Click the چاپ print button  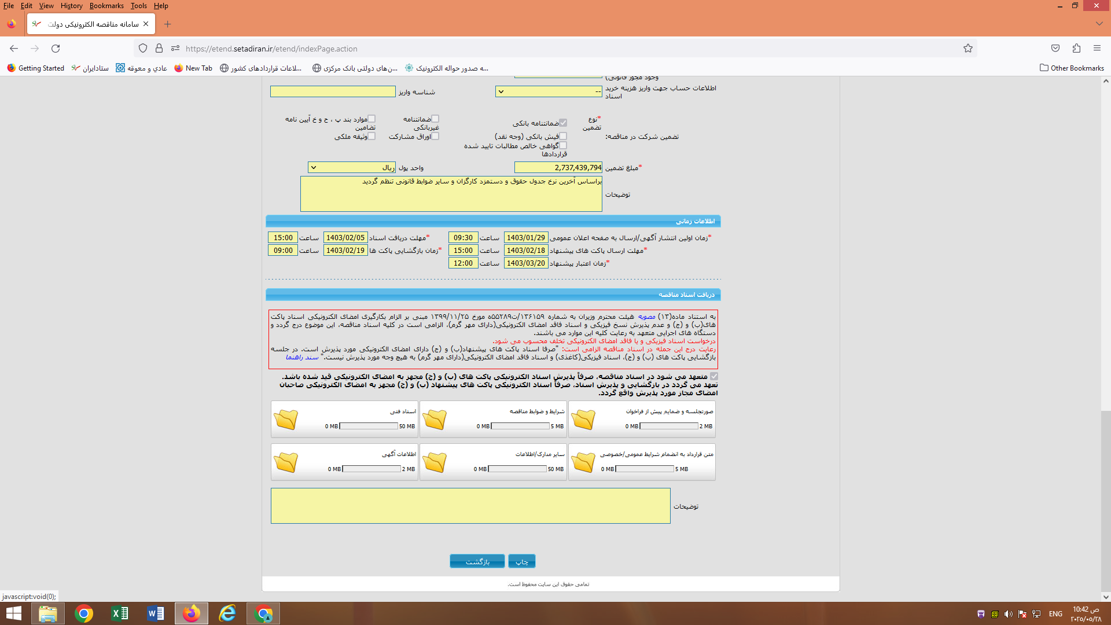tap(522, 561)
